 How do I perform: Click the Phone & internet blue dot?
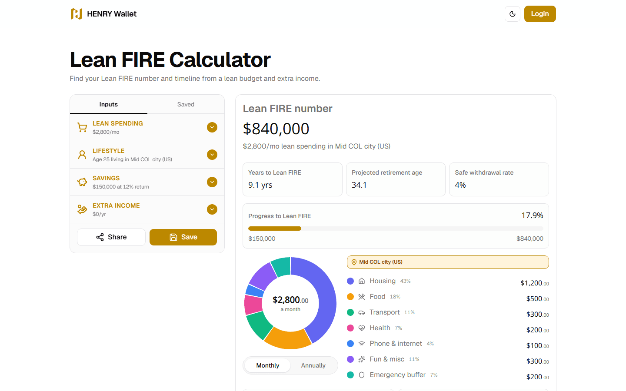click(350, 344)
